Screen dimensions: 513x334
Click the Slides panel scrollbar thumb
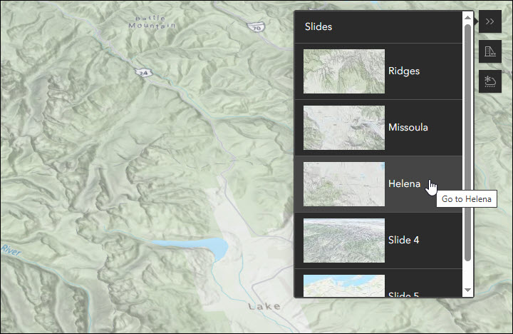coord(467,143)
